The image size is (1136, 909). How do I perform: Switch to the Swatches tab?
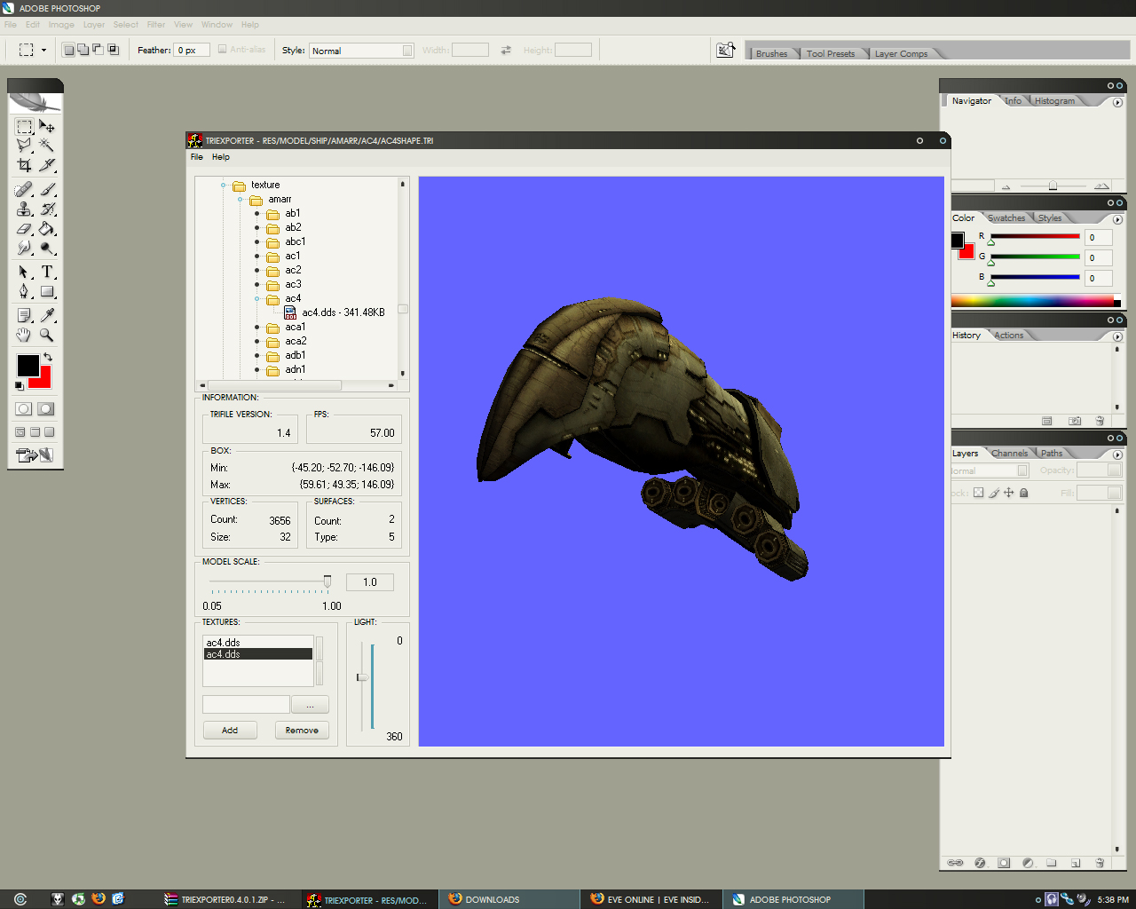[1006, 218]
